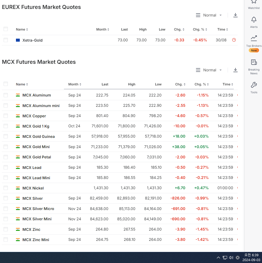Click the New badge under Top Brokers
This screenshot has width=262, height=263.
pos(254,50)
